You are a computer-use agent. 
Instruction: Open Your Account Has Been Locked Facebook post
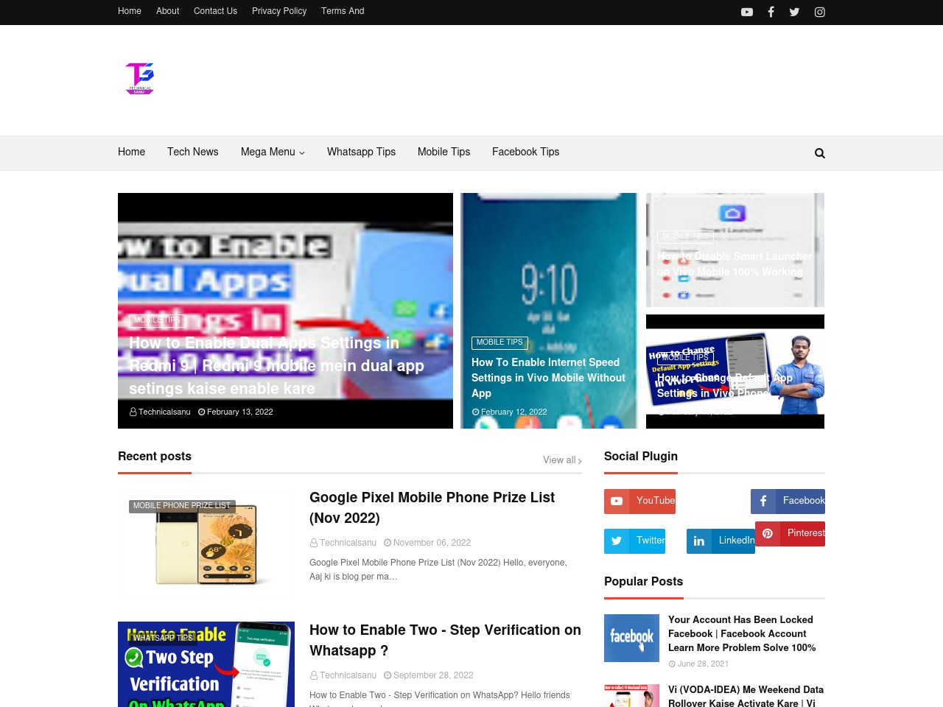(x=742, y=634)
